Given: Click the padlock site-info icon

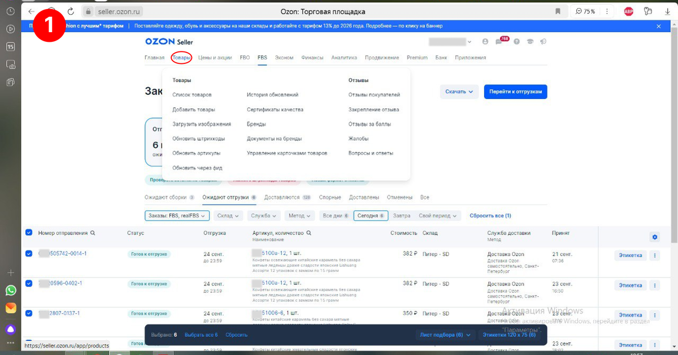Looking at the screenshot, I should (x=88, y=11).
